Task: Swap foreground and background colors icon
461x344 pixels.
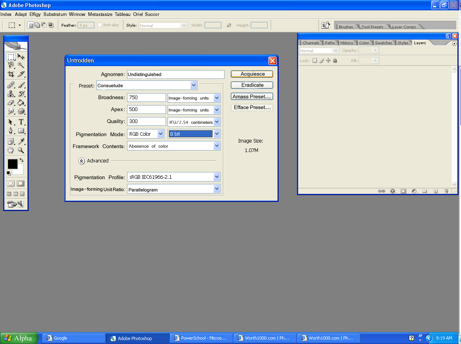Action: pos(21,160)
